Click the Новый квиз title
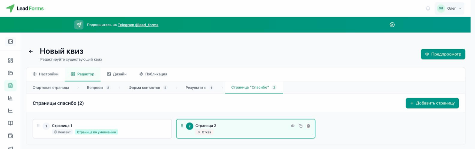The image size is (475, 149). (62, 51)
